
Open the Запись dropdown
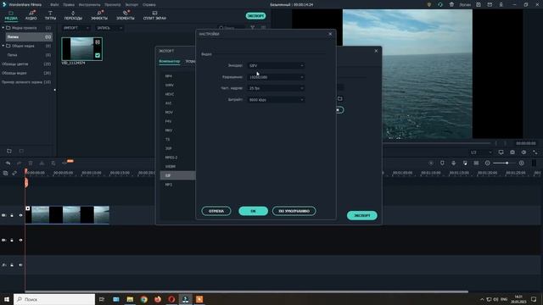point(109,28)
